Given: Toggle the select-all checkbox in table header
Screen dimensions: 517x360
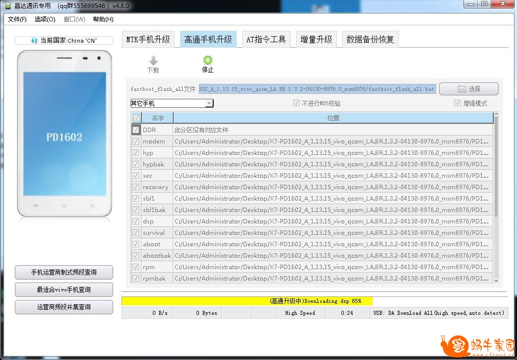Looking at the screenshot, I should coord(136,118).
